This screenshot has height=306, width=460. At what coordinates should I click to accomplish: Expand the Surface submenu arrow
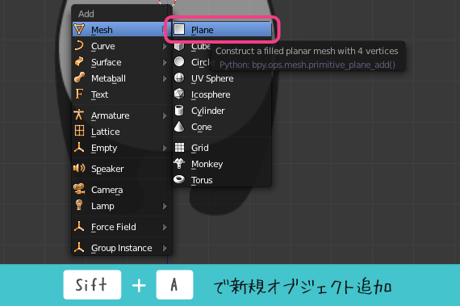coord(165,62)
